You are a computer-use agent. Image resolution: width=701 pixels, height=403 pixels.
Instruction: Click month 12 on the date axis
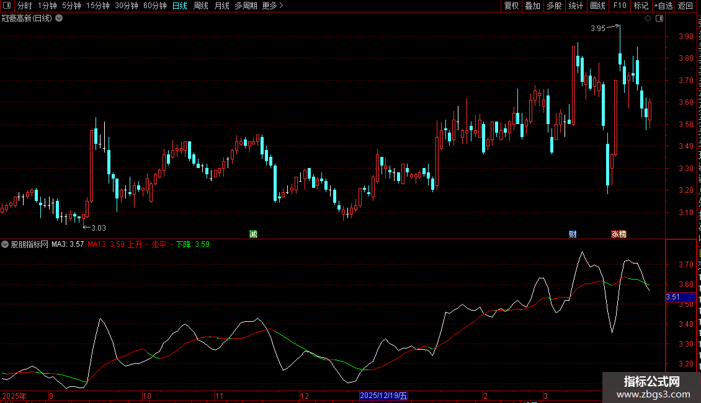(305, 396)
